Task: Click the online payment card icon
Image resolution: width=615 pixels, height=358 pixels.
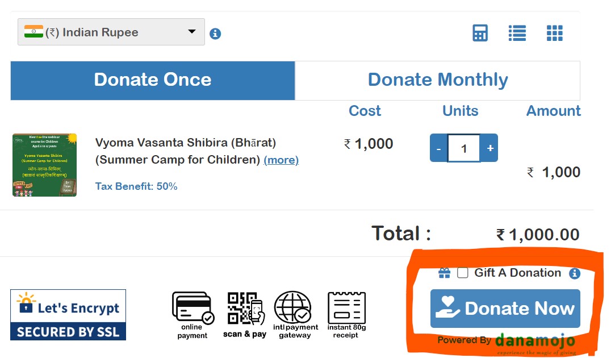Action: pyautogui.click(x=193, y=309)
